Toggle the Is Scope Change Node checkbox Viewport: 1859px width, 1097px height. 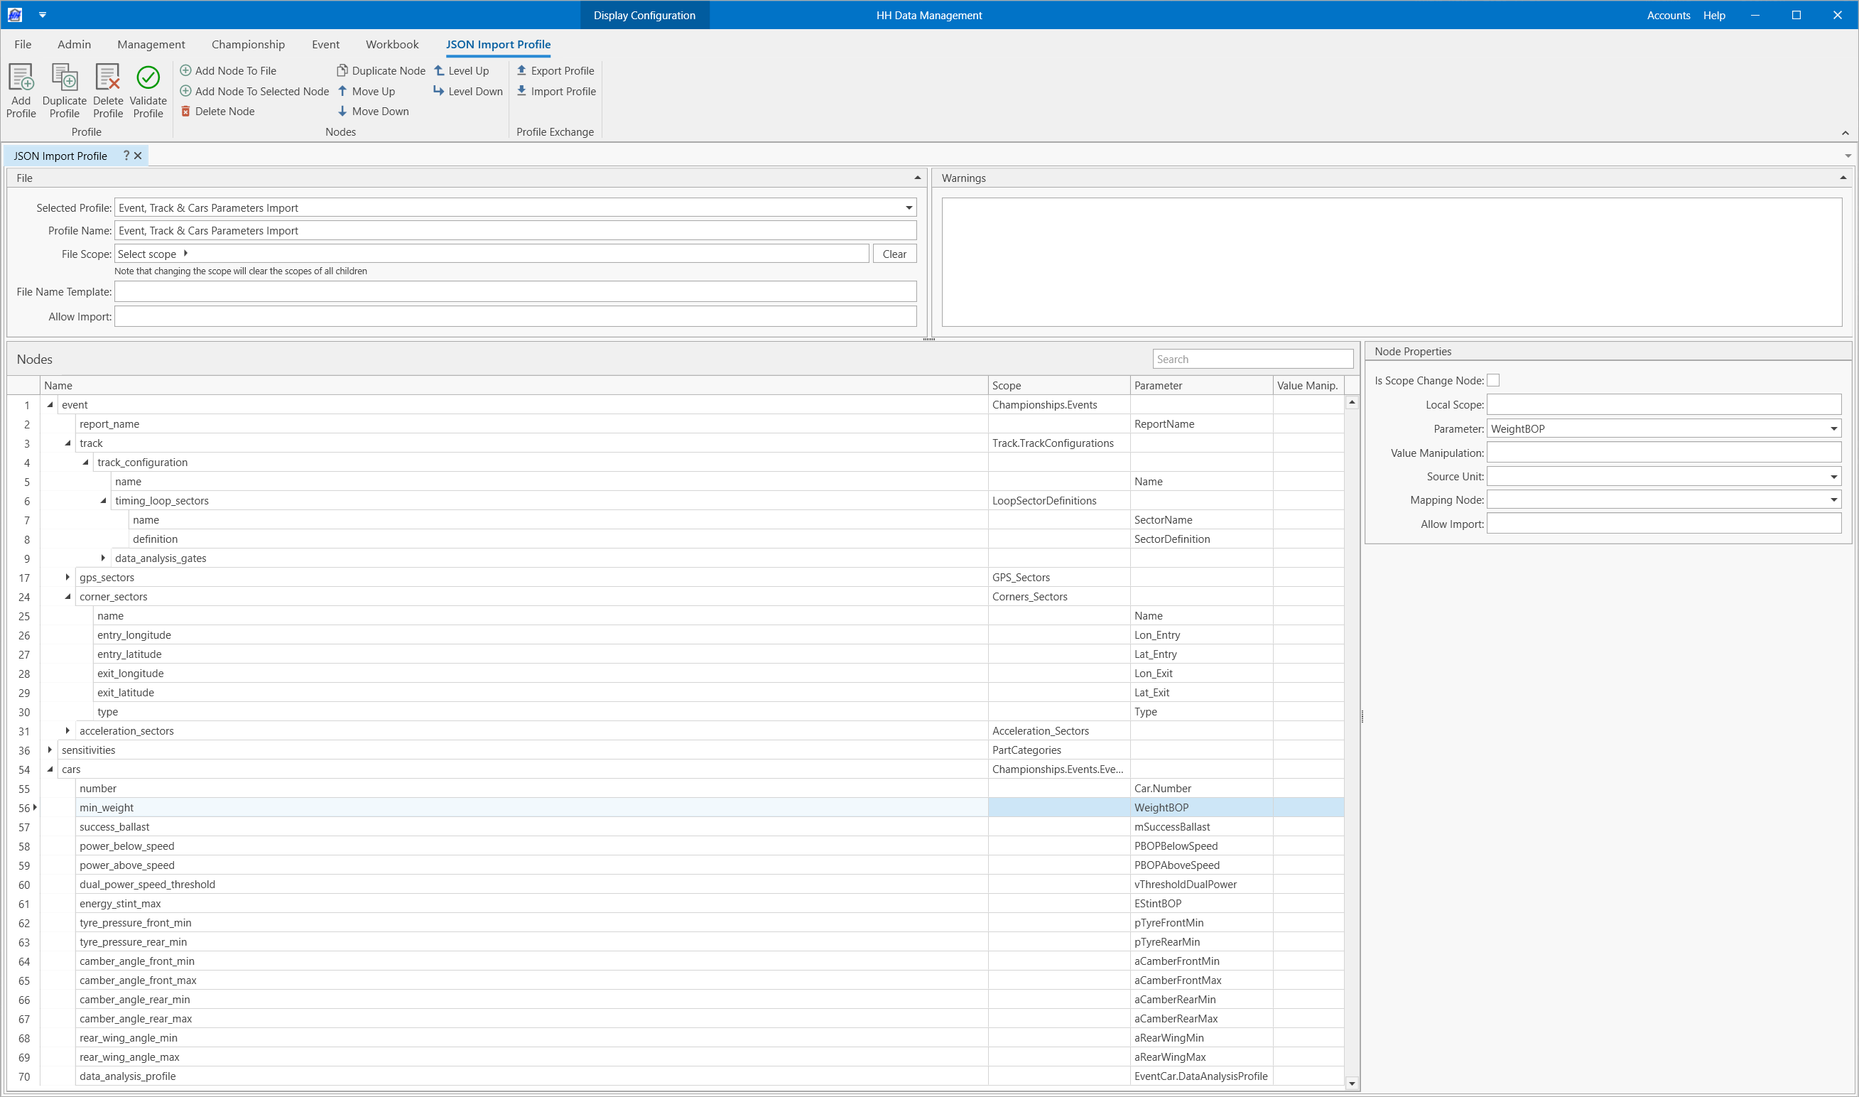tap(1493, 381)
